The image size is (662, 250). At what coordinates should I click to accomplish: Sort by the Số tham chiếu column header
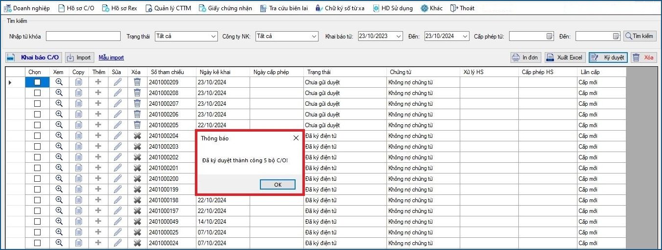[171, 72]
